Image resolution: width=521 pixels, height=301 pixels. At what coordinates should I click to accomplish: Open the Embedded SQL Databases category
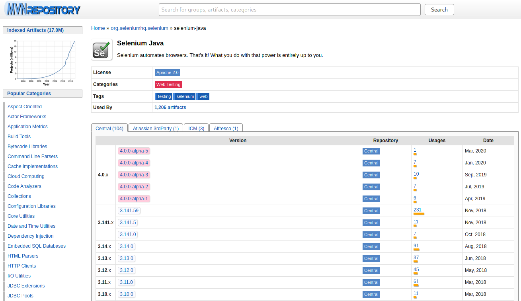point(37,246)
